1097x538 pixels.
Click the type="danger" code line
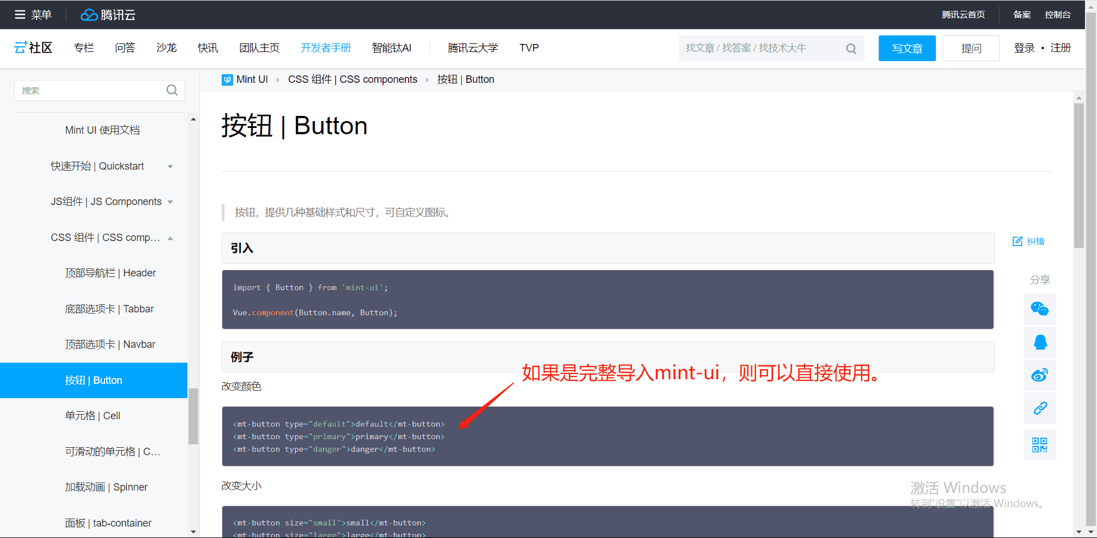pyautogui.click(x=334, y=449)
